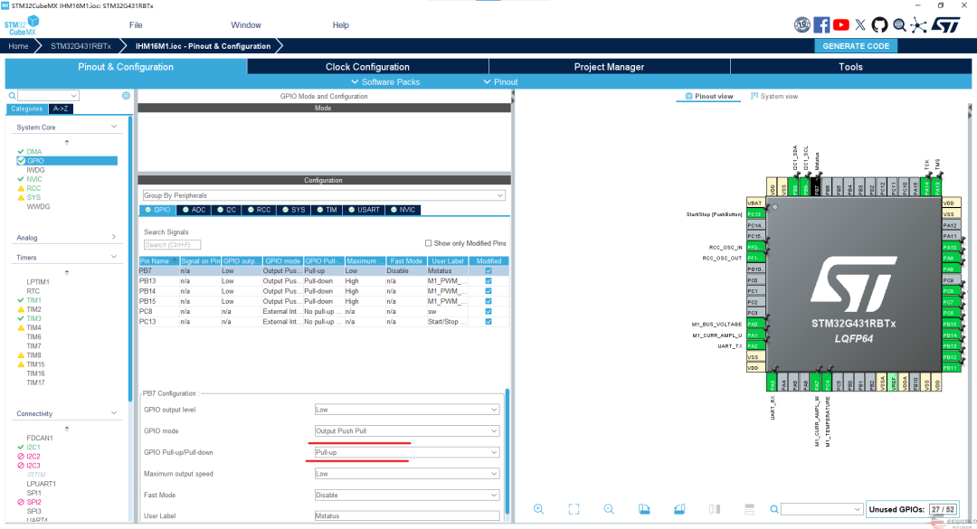Click the horizontal flip layout icon
This screenshot has width=977, height=529.
click(750, 509)
